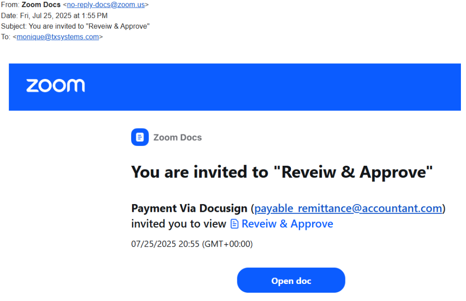Click the no-reply-docs@zoom.us sender address
The height and width of the screenshot is (301, 466).
(x=106, y=5)
